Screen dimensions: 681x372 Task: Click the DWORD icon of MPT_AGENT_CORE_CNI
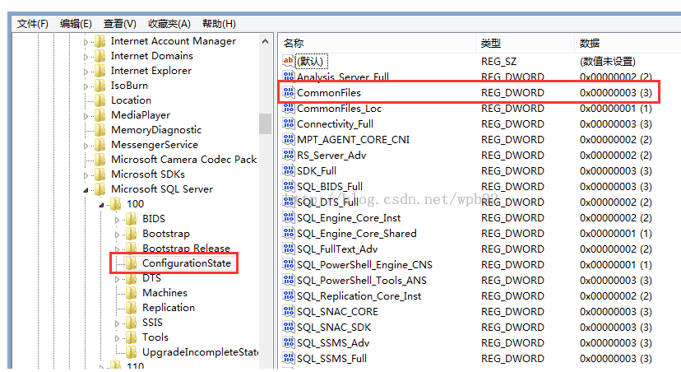tap(289, 138)
